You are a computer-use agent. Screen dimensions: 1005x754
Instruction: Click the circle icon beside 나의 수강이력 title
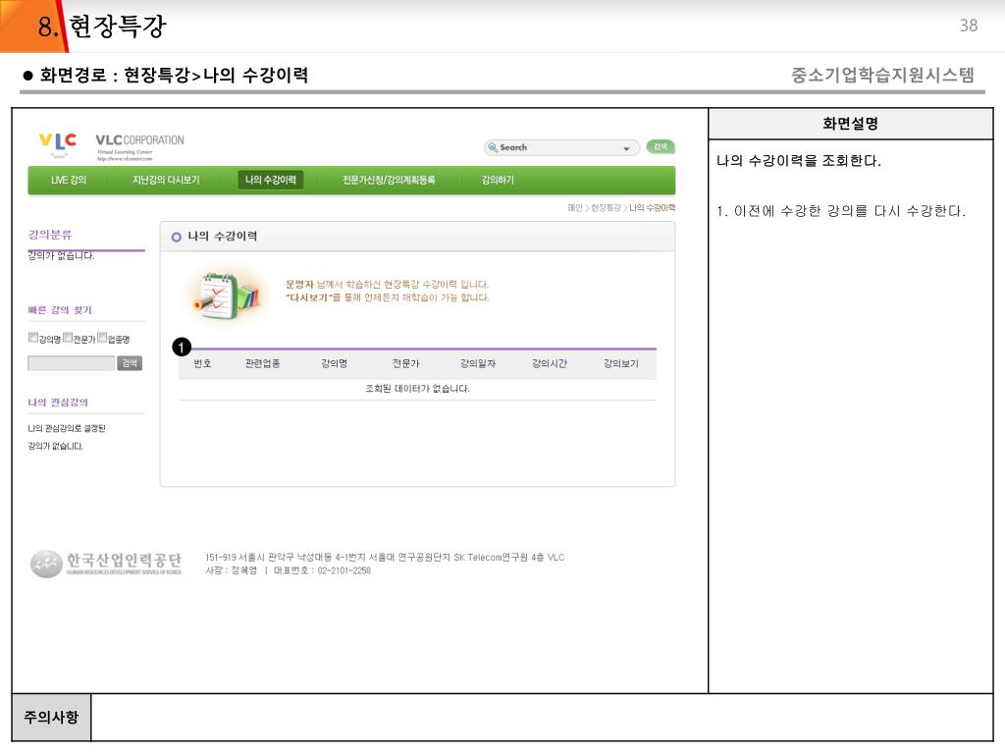pos(177,238)
